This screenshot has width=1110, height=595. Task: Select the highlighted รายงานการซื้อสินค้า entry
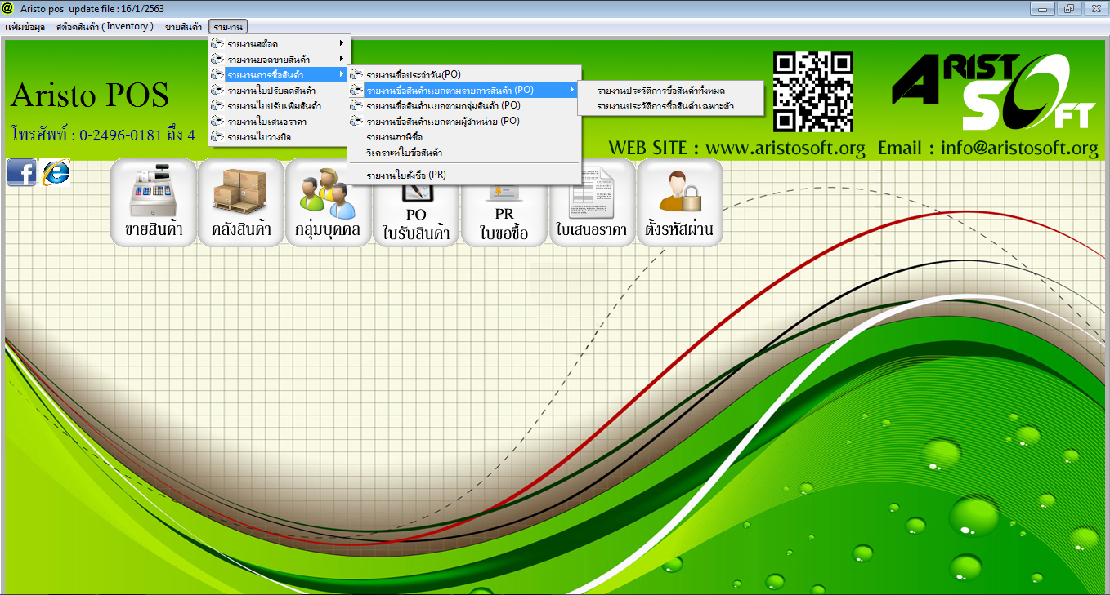(280, 75)
